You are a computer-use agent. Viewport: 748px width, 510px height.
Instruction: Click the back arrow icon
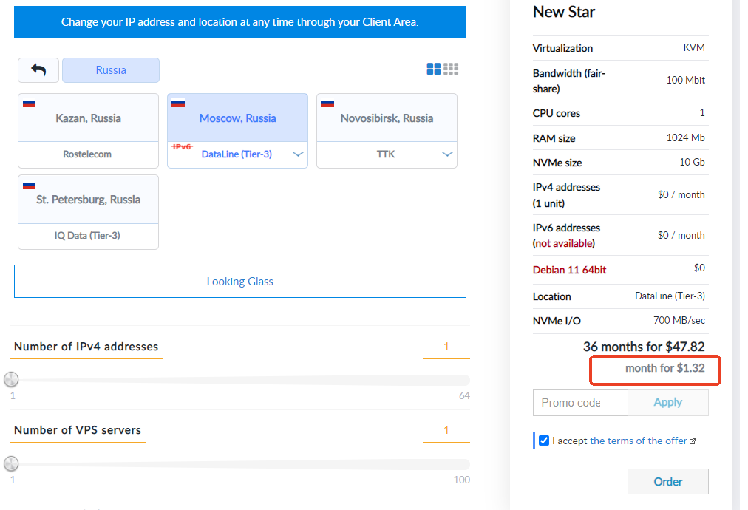click(x=38, y=70)
